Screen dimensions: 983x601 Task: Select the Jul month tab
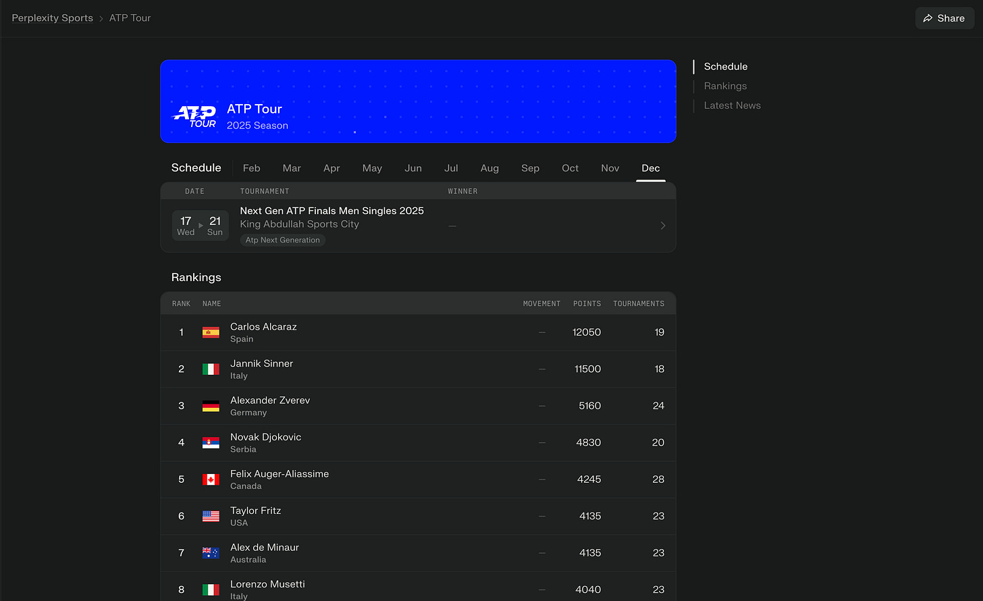(x=451, y=168)
